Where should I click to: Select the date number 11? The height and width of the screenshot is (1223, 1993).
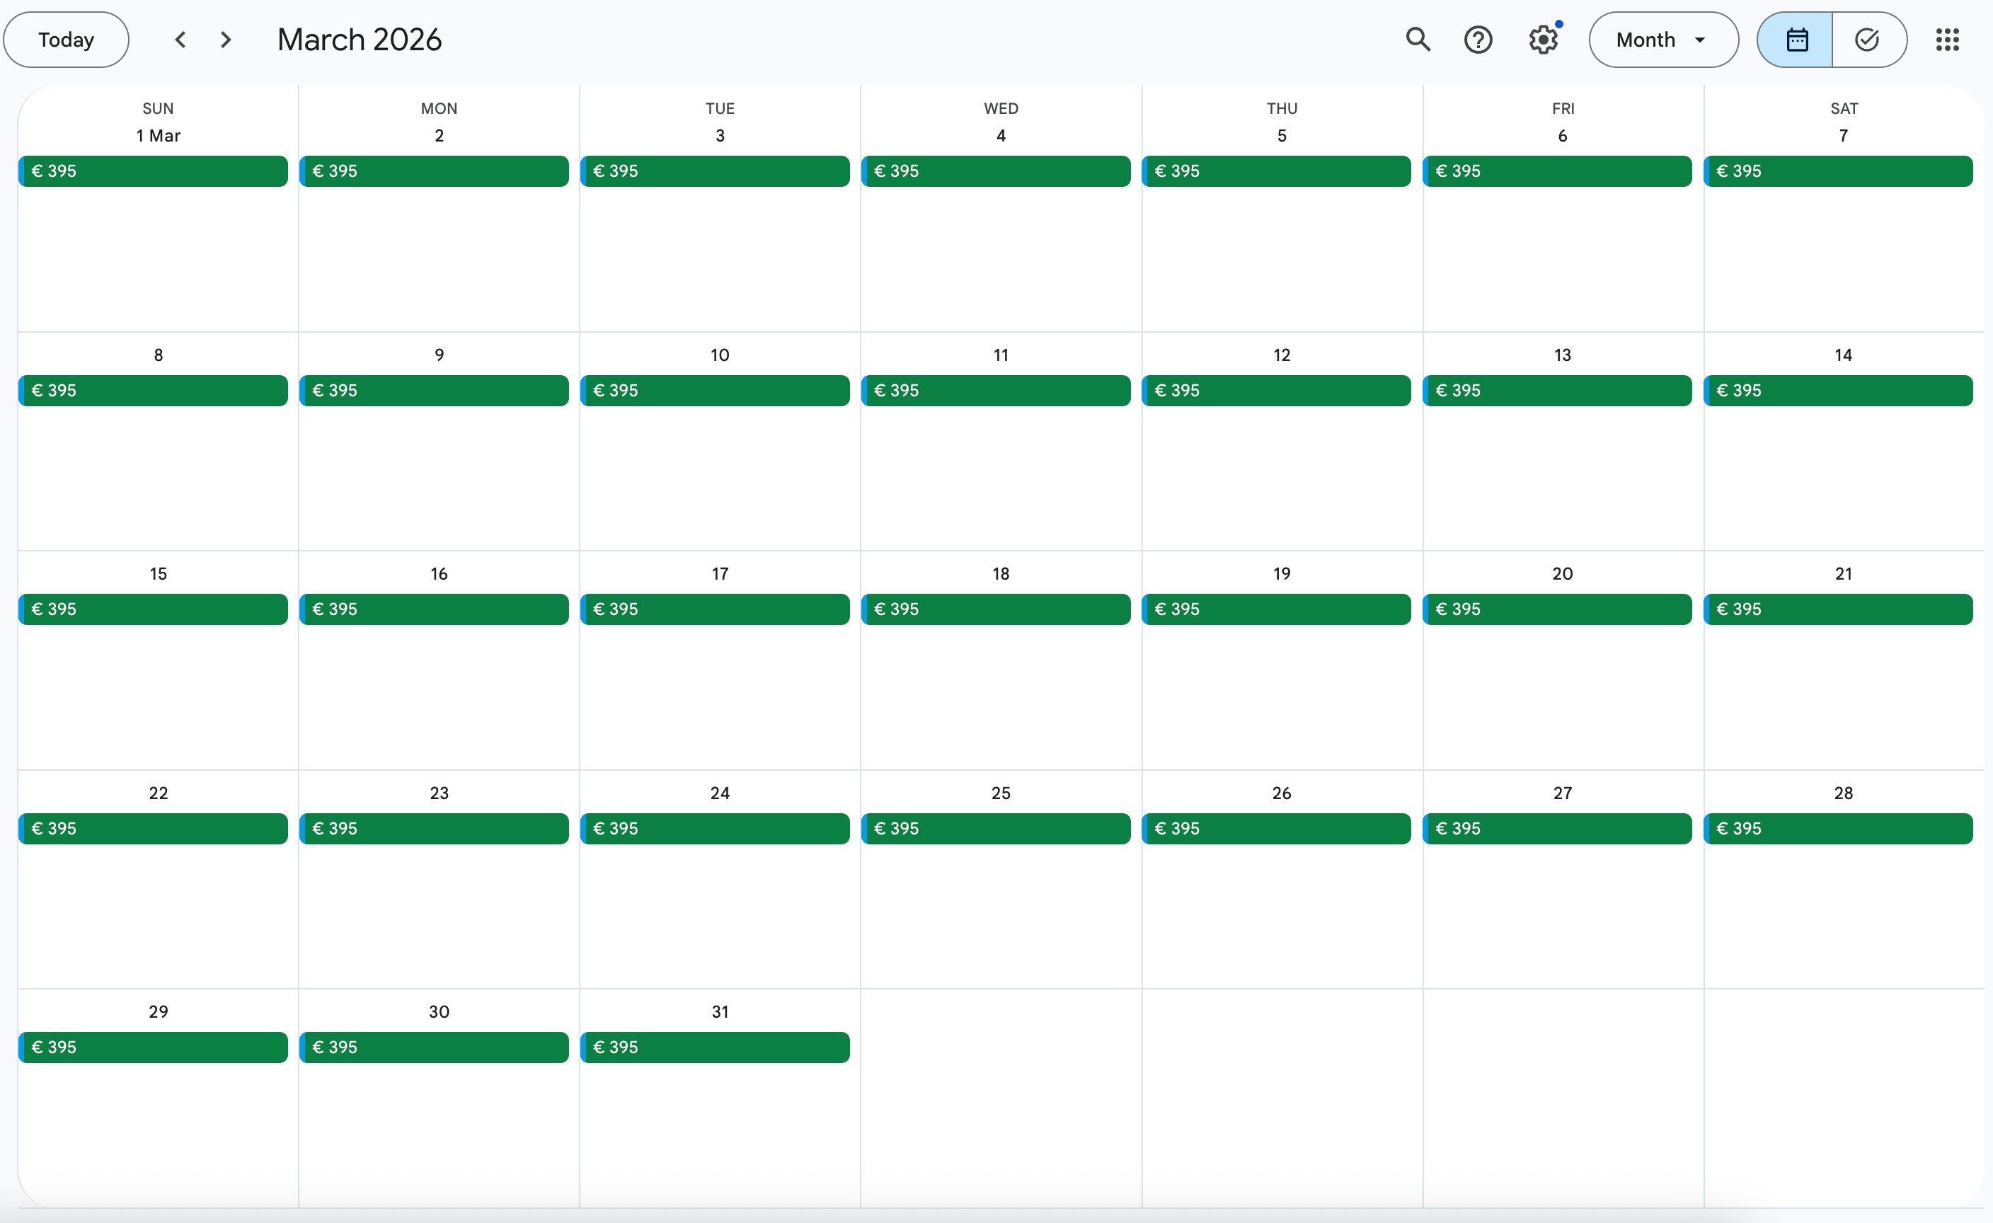(1001, 355)
